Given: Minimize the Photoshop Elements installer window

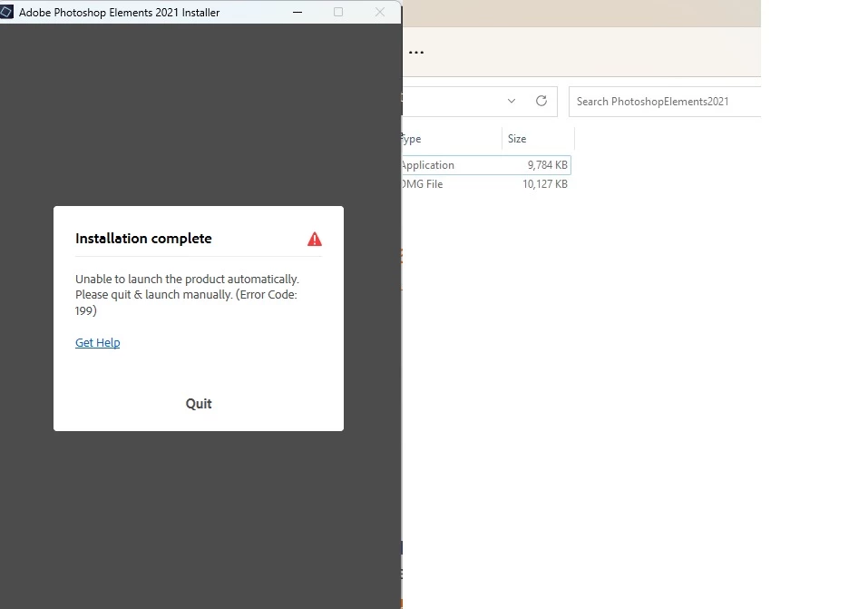Looking at the screenshot, I should point(297,12).
